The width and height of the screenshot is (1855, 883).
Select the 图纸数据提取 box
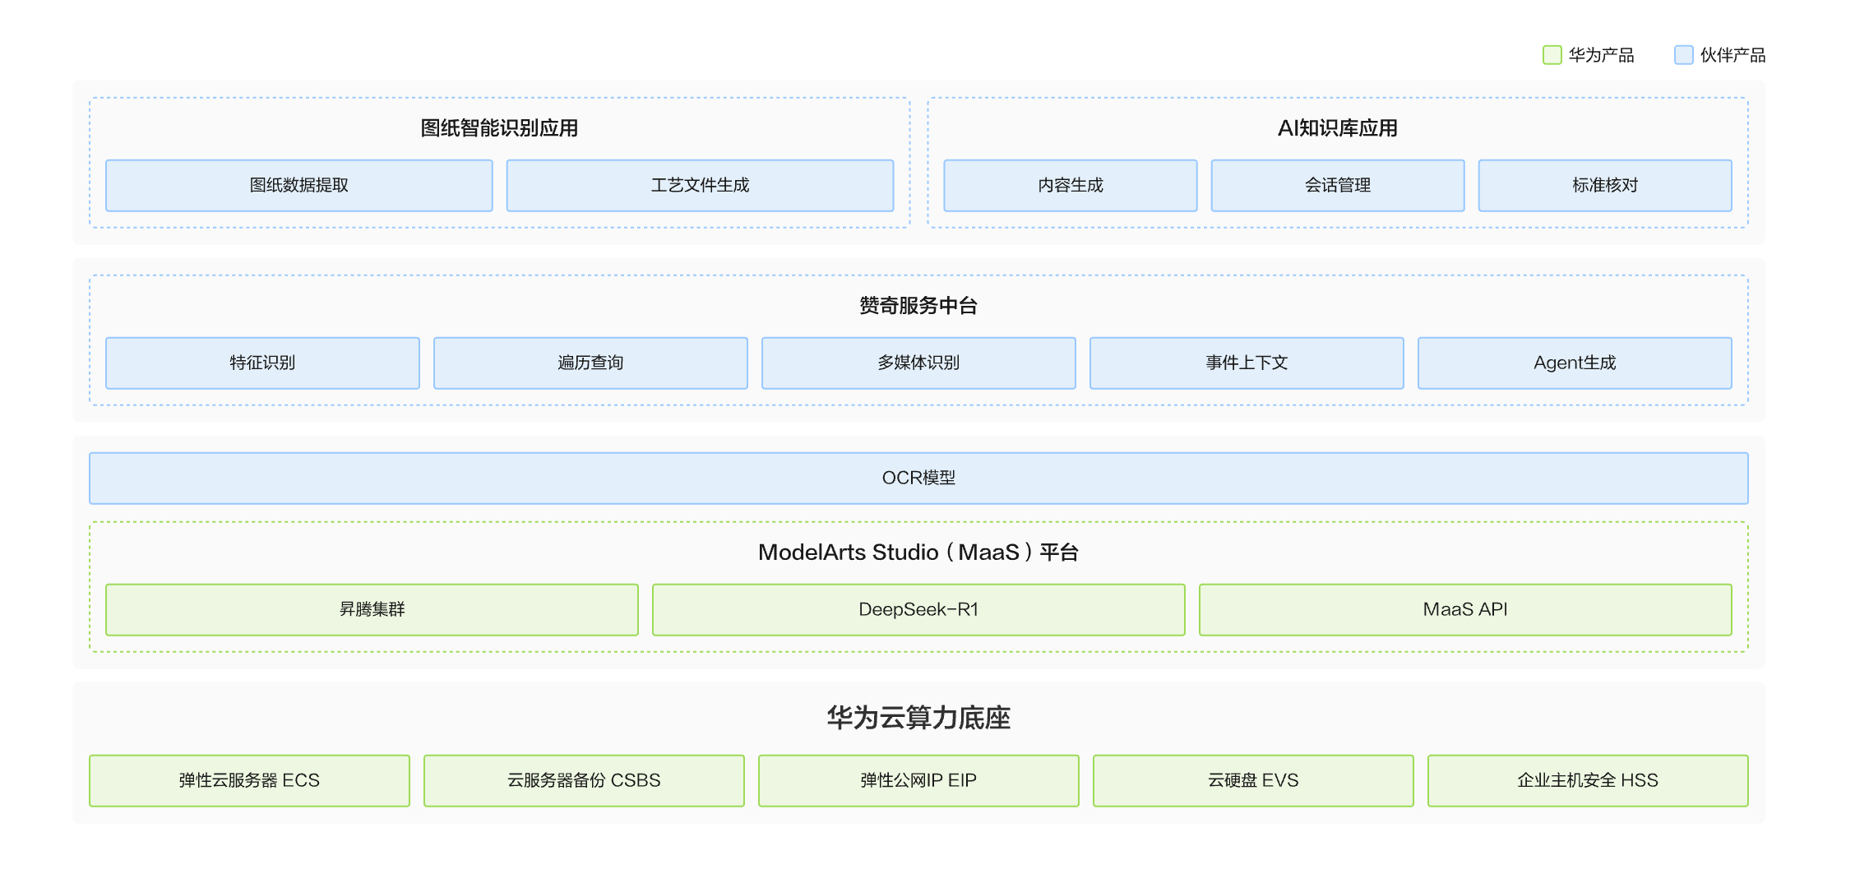tap(298, 186)
